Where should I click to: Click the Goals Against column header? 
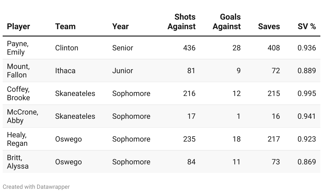coord(227,22)
